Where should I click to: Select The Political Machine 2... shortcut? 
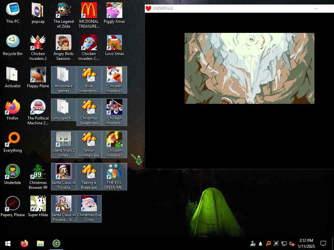pos(38,112)
